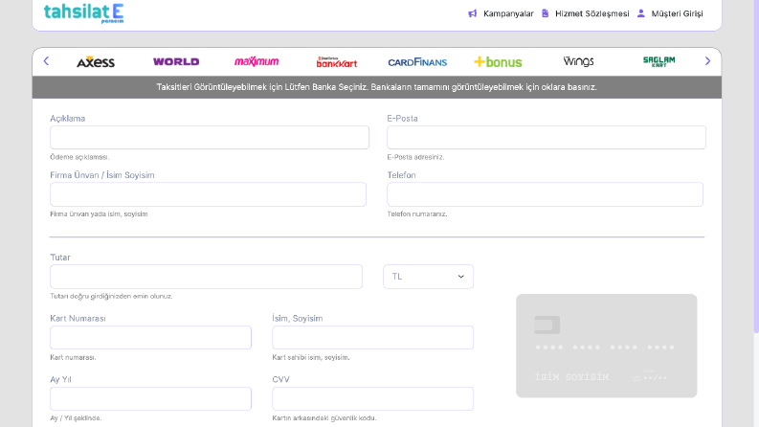Select the Bankkart logo
Viewport: 759px width, 427px height.
tap(337, 61)
